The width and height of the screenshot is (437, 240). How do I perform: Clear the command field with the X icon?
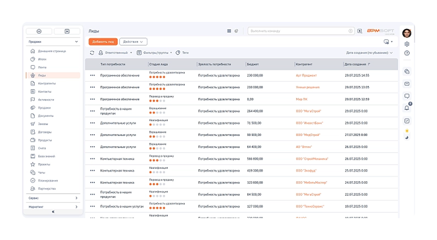coord(350,31)
